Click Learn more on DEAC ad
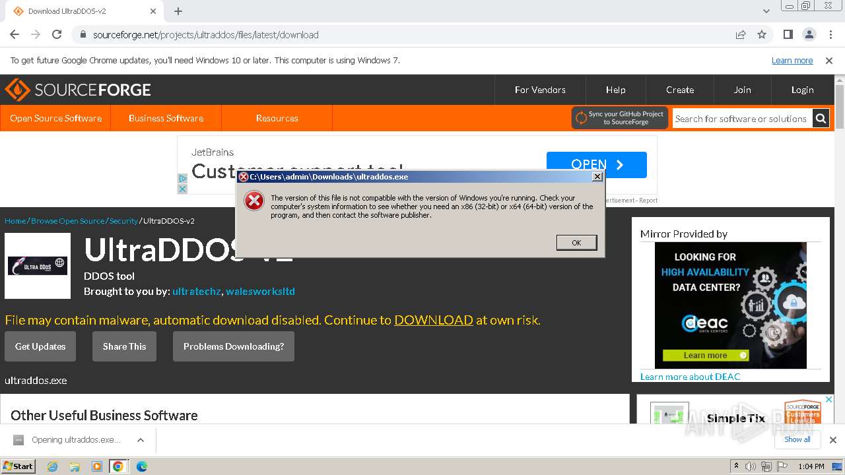The height and width of the screenshot is (475, 845). pos(706,356)
